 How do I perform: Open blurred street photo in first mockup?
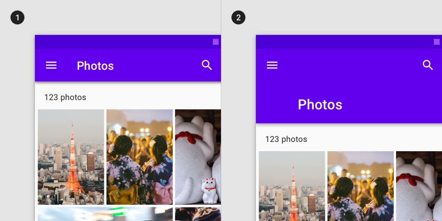[105, 214]
